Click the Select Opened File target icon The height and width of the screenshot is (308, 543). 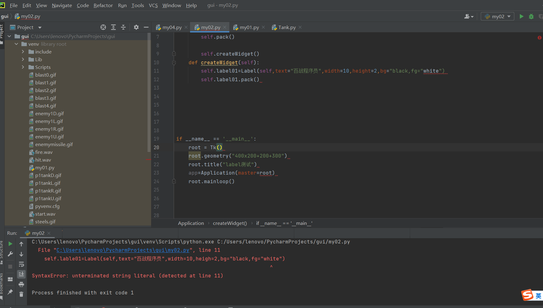pyautogui.click(x=103, y=27)
